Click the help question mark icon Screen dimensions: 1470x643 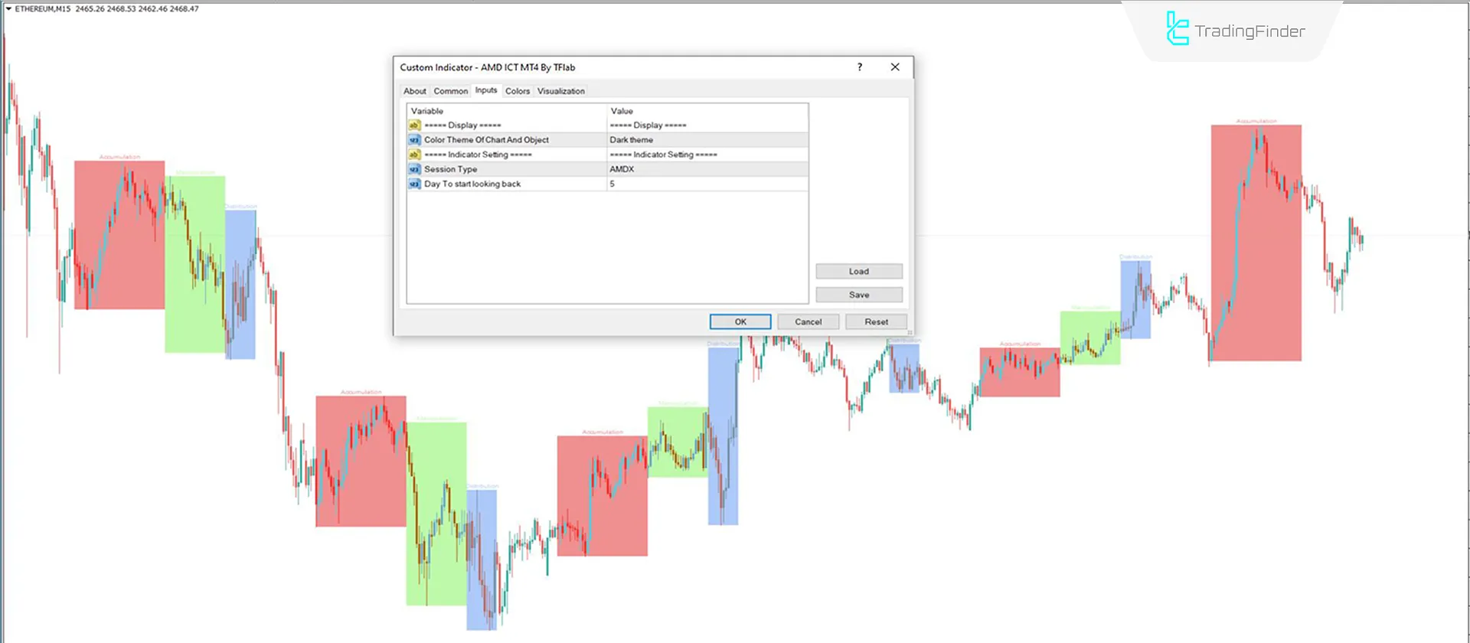[860, 67]
